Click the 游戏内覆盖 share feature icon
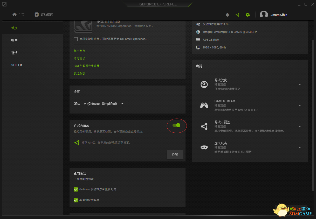The height and width of the screenshot is (219, 316). [204, 126]
